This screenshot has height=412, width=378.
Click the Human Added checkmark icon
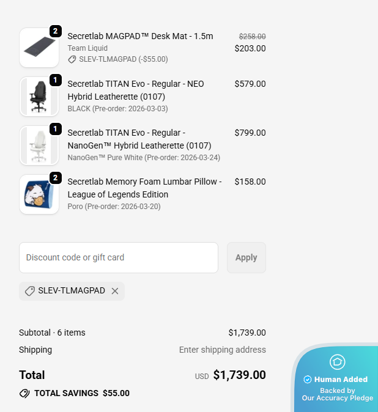pos(308,380)
